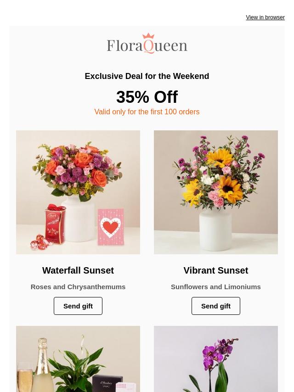
Task: Send gift for Waterfall Sunset
Action: tap(78, 306)
